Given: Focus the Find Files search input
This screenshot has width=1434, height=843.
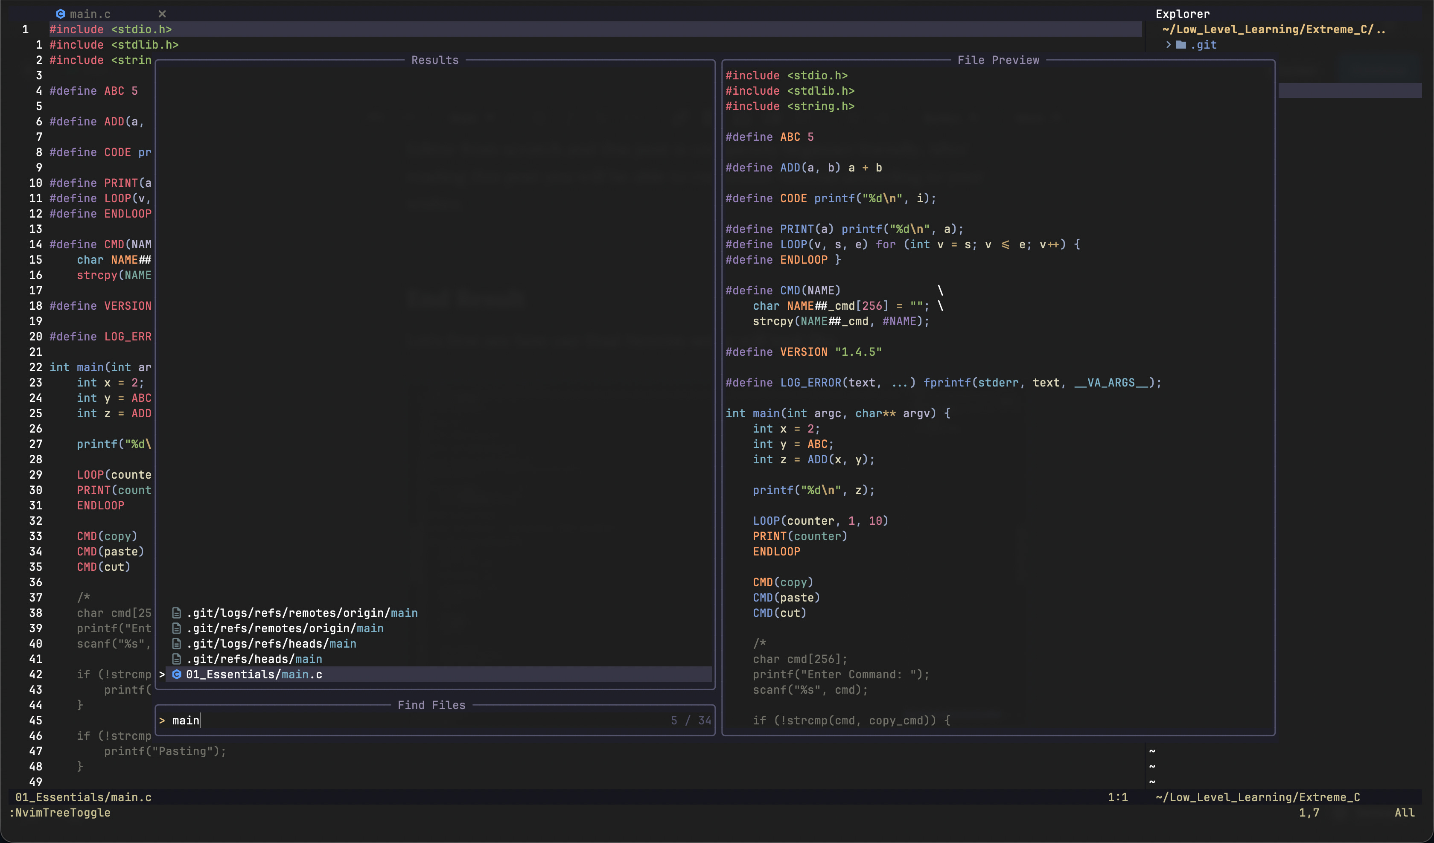Looking at the screenshot, I should pos(398,720).
